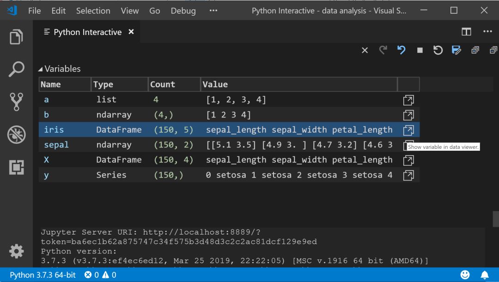Open the Explorer view in activity bar
499x282 pixels.
(x=16, y=37)
